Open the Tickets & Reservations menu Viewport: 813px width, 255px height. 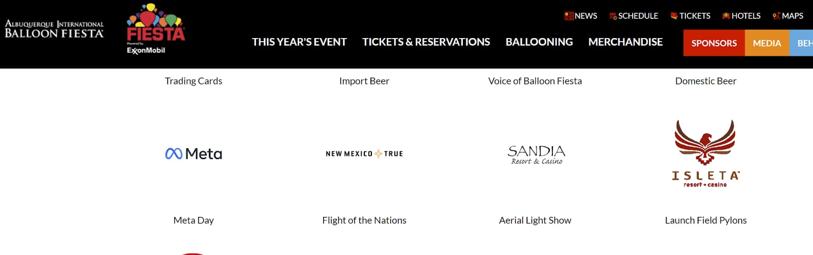tap(426, 42)
